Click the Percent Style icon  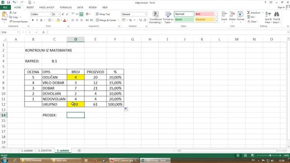click(130, 20)
